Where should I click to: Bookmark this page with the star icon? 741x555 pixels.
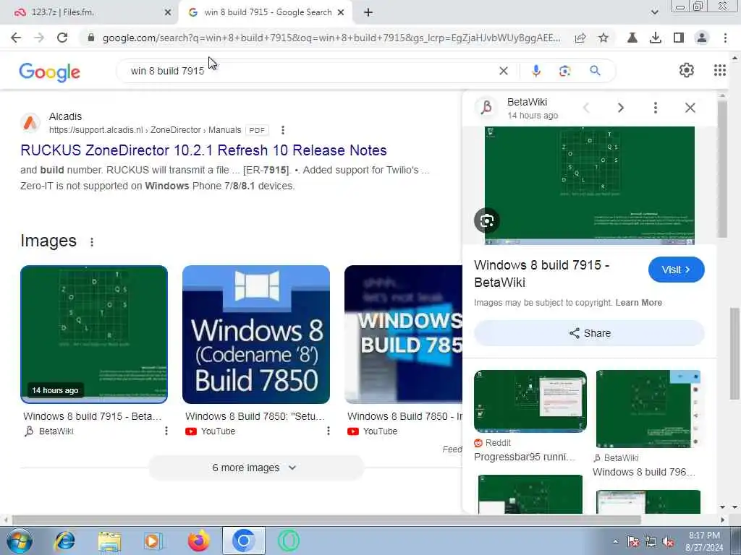tap(604, 38)
